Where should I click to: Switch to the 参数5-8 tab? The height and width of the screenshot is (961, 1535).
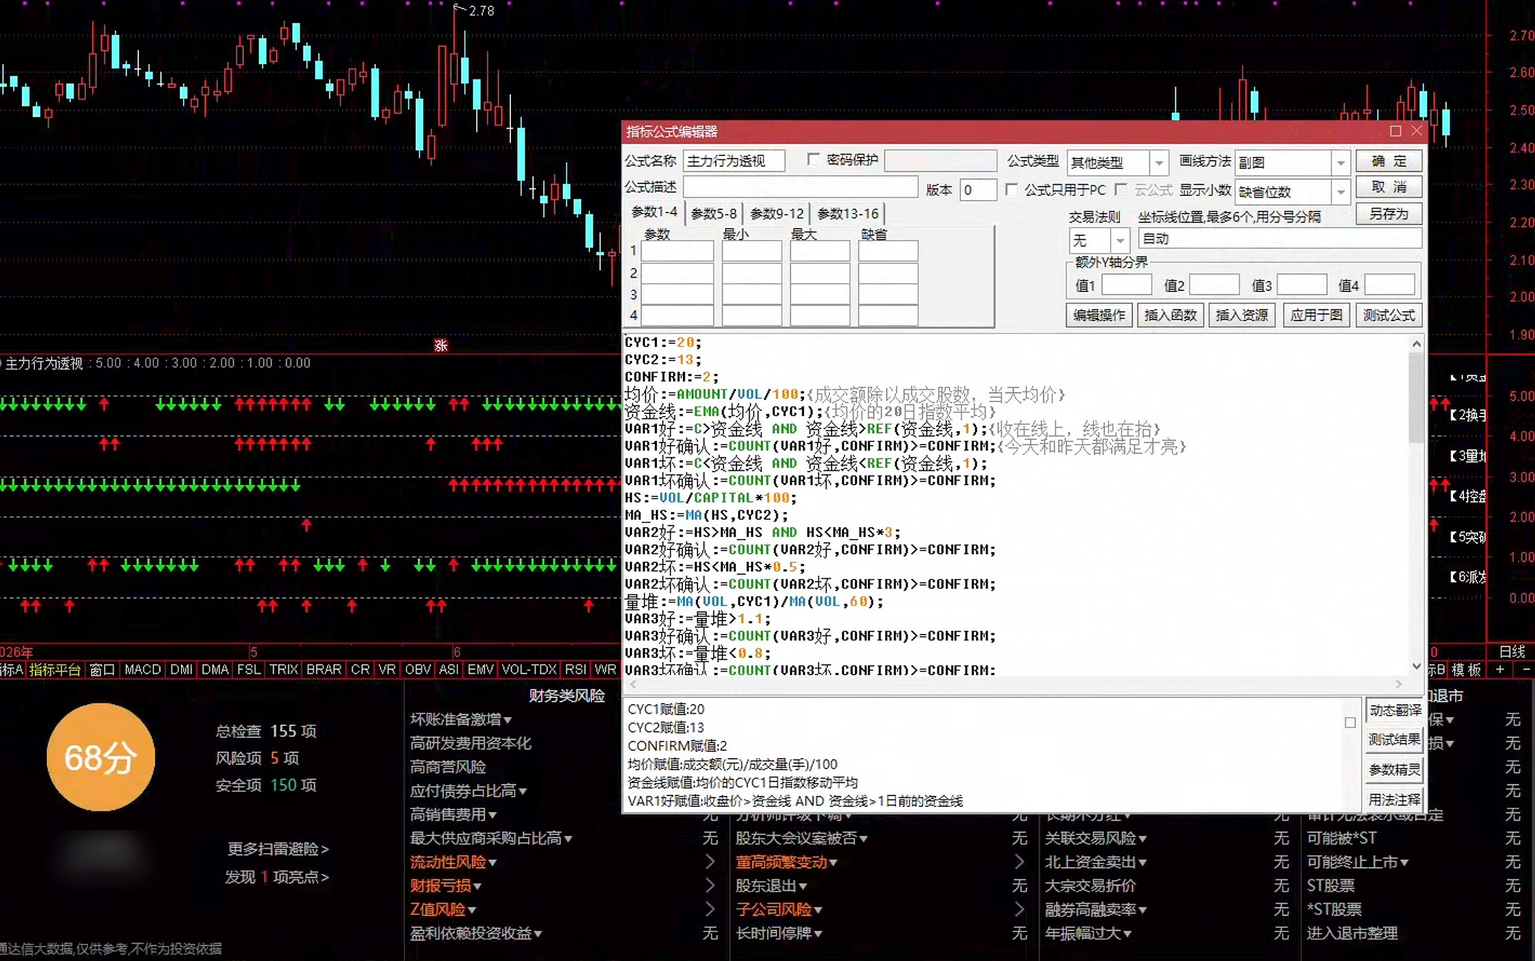(714, 214)
